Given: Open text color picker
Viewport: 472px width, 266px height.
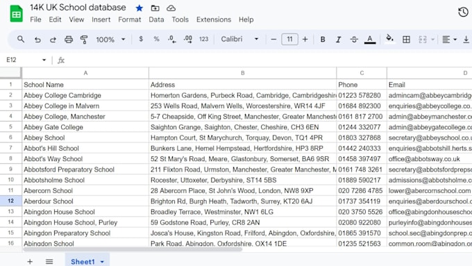Looking at the screenshot, I should (370, 40).
